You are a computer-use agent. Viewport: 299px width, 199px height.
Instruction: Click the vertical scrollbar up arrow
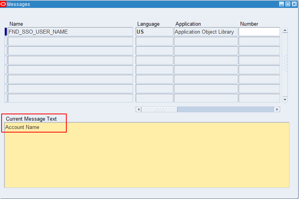coord(285,30)
